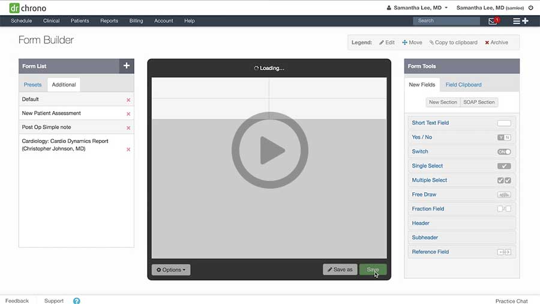
Task: Open Practice Chat
Action: click(x=511, y=301)
